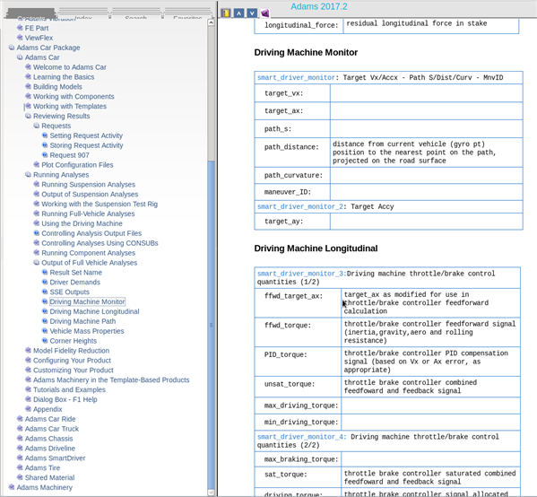Click book icon beside Tutorials and Examples

point(29,389)
